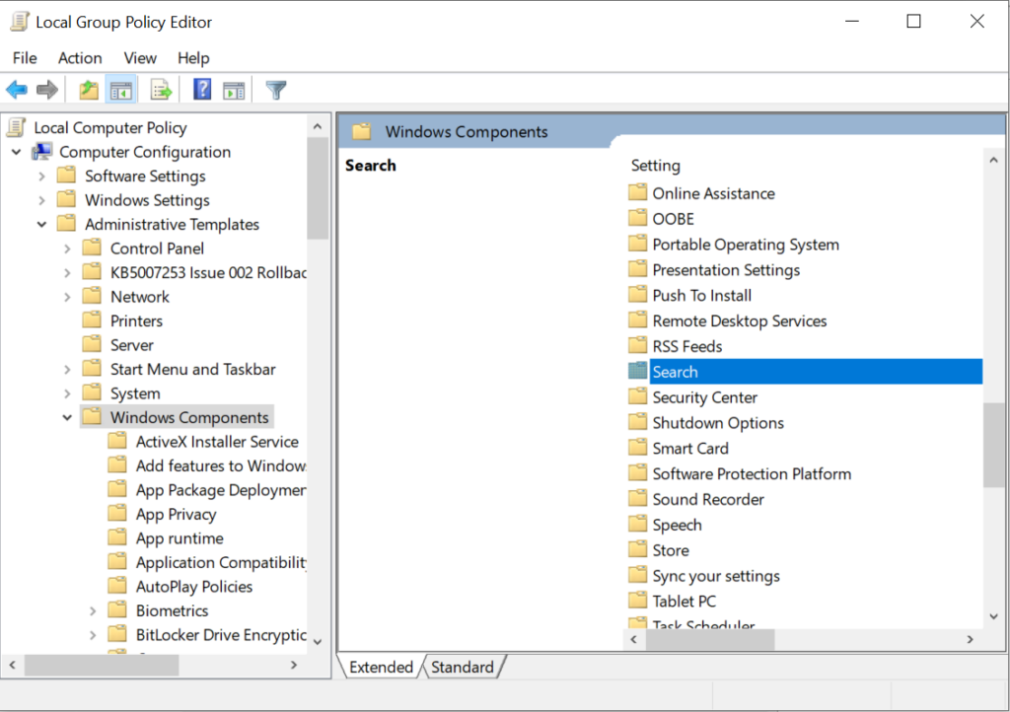
Task: Toggle the Show/Hide Action Pane icon
Action: 234,91
